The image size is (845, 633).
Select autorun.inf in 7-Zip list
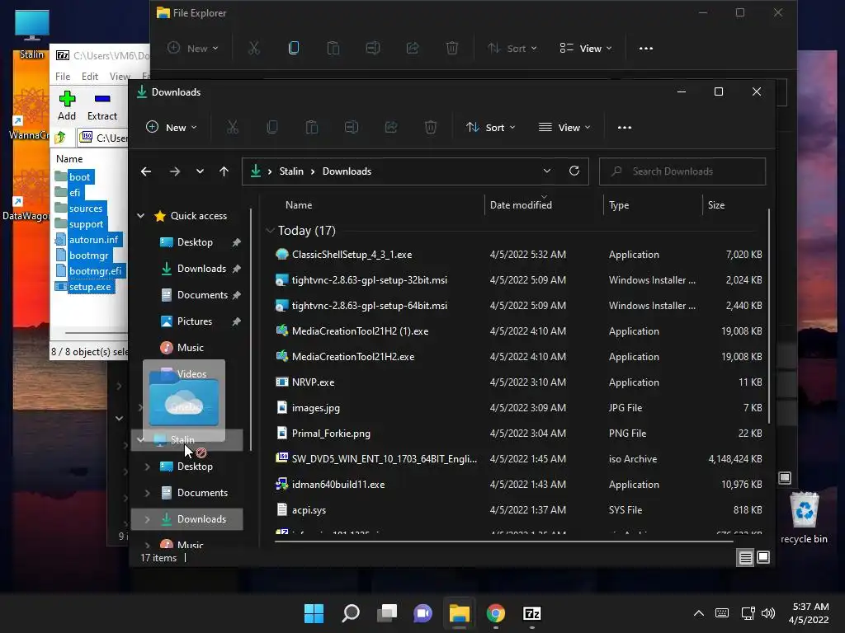93,240
